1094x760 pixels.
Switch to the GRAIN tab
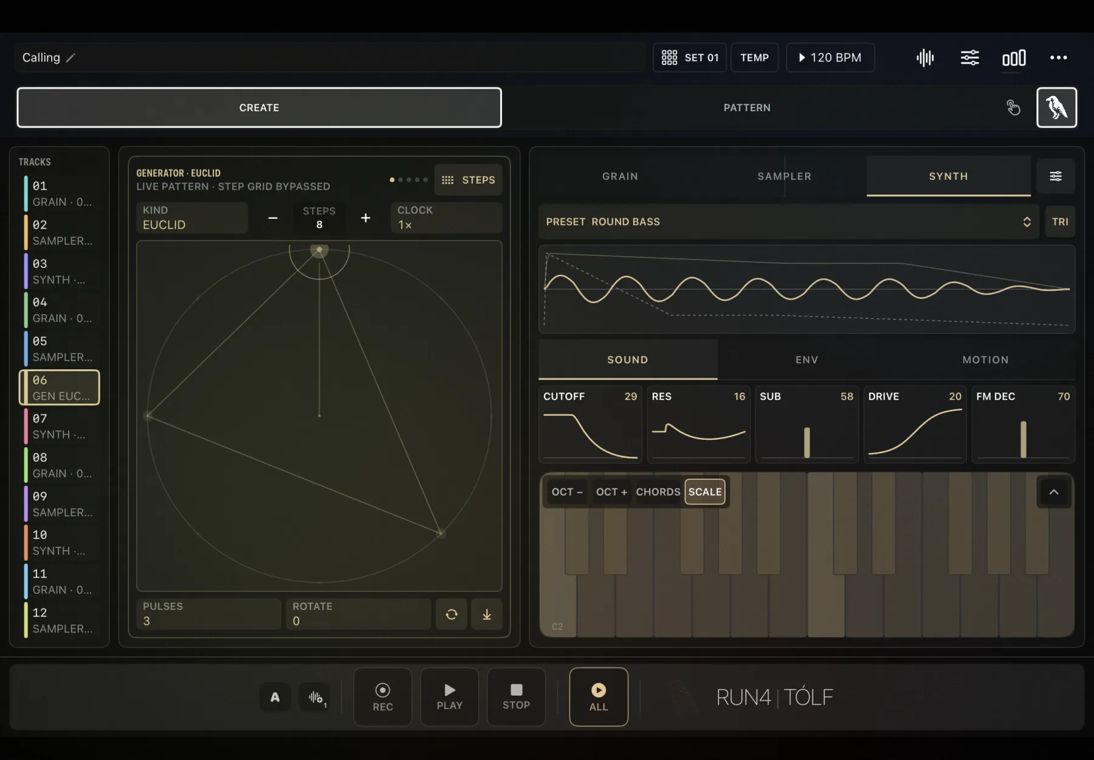[x=620, y=176]
